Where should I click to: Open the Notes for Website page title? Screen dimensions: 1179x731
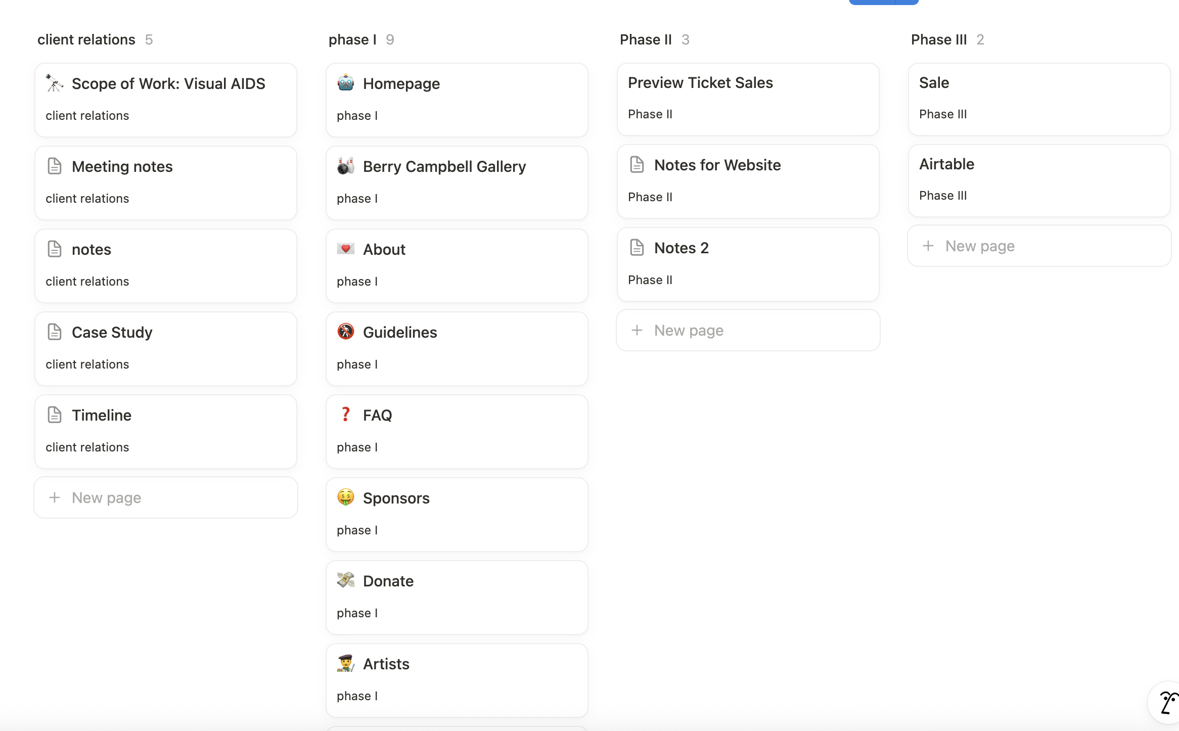(717, 165)
